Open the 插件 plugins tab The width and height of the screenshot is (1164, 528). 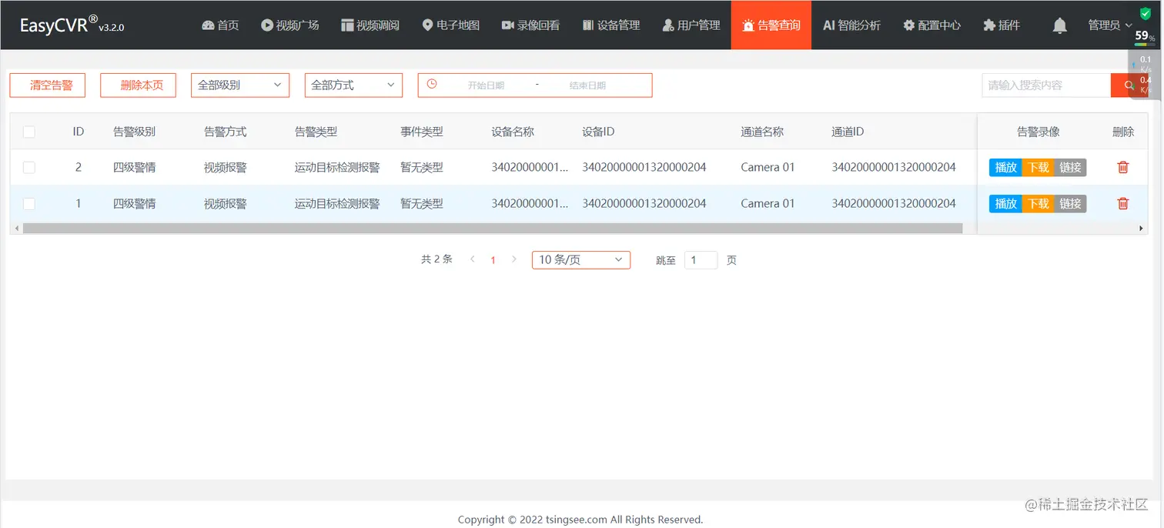[1002, 25]
